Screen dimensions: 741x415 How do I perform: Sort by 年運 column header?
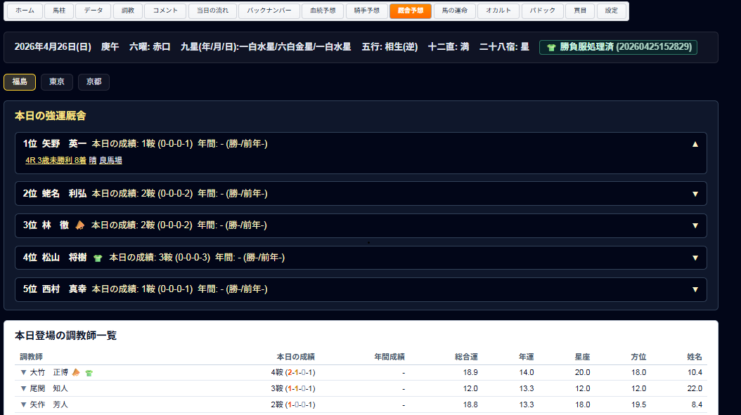(x=526, y=357)
